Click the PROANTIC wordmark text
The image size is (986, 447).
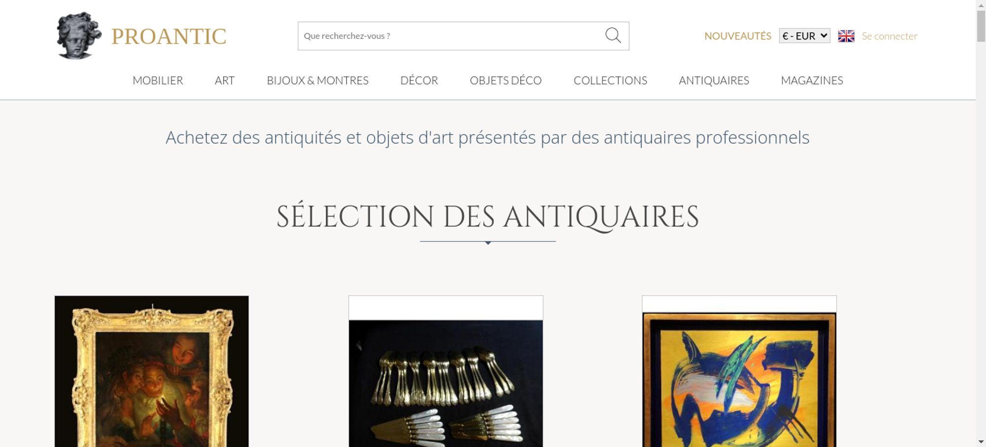click(169, 36)
